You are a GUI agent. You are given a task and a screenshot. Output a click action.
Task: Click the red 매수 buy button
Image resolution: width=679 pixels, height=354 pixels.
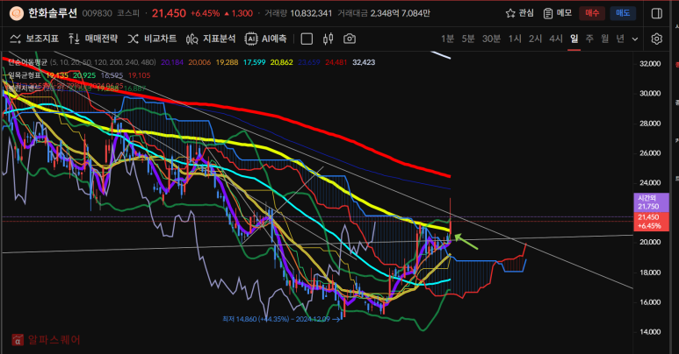pyautogui.click(x=592, y=13)
